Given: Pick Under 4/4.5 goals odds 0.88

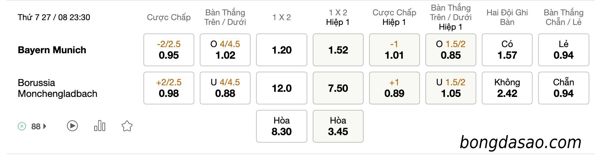Looking at the screenshot, I should [x=225, y=88].
